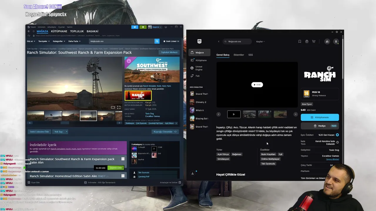Reload the Steam store page
The width and height of the screenshot is (376, 211).
pyautogui.click(x=29, y=36)
